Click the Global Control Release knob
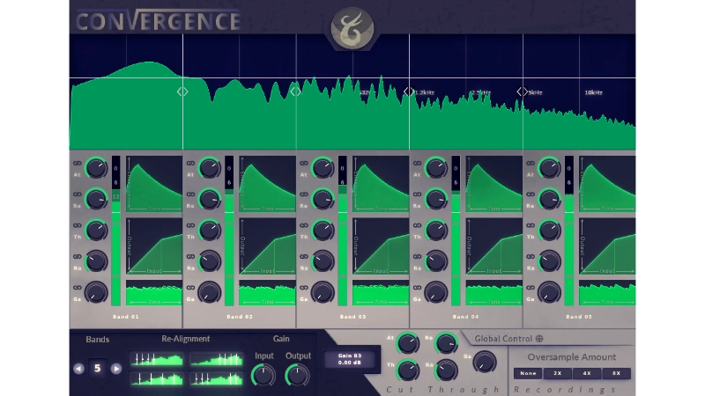Viewport: 705px width, 396px height. pyautogui.click(x=447, y=343)
